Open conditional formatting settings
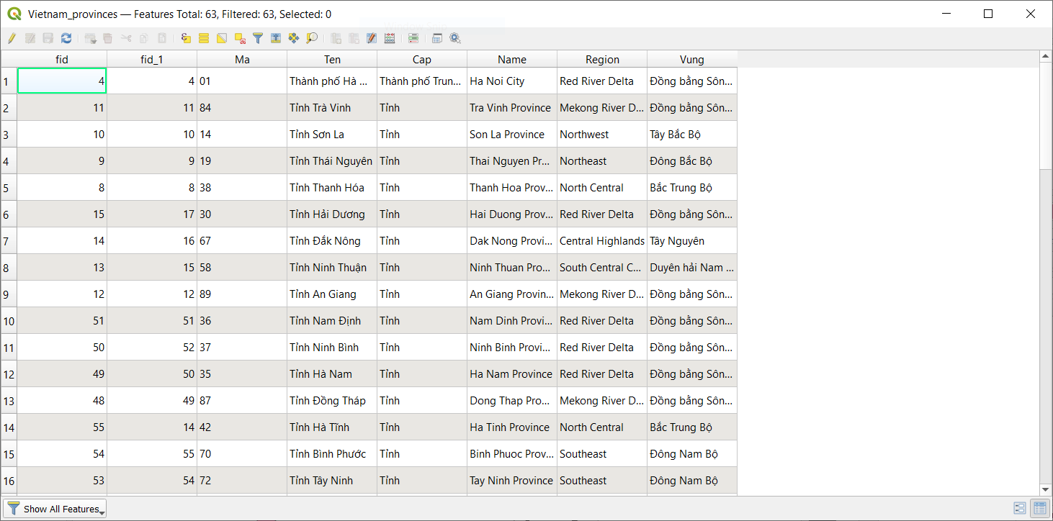The height and width of the screenshot is (521, 1053). click(x=413, y=38)
